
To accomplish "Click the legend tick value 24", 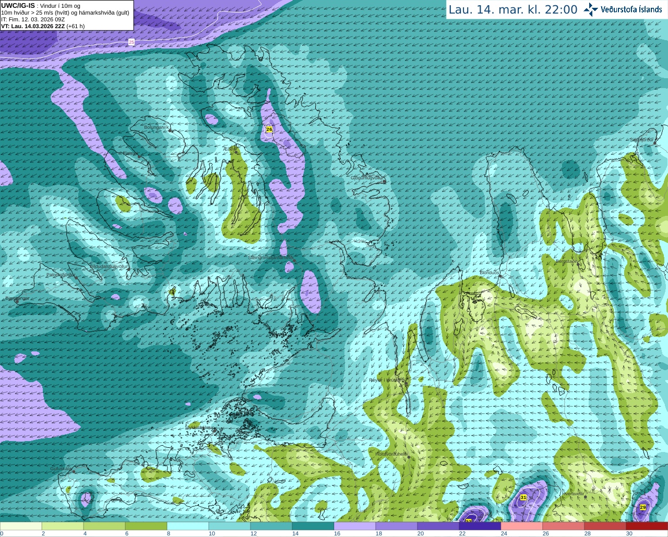I will click(504, 533).
